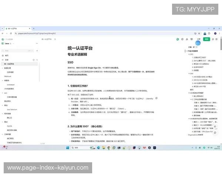Screen dimensions: 222x177
Task: Open the zookeeper document
Action: pyautogui.click(x=11, y=85)
